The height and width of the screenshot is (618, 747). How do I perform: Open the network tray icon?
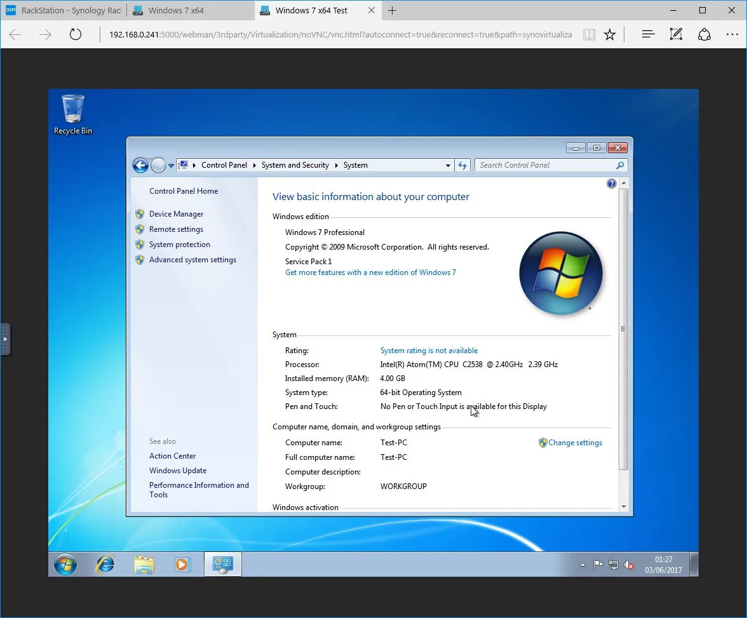tap(614, 565)
